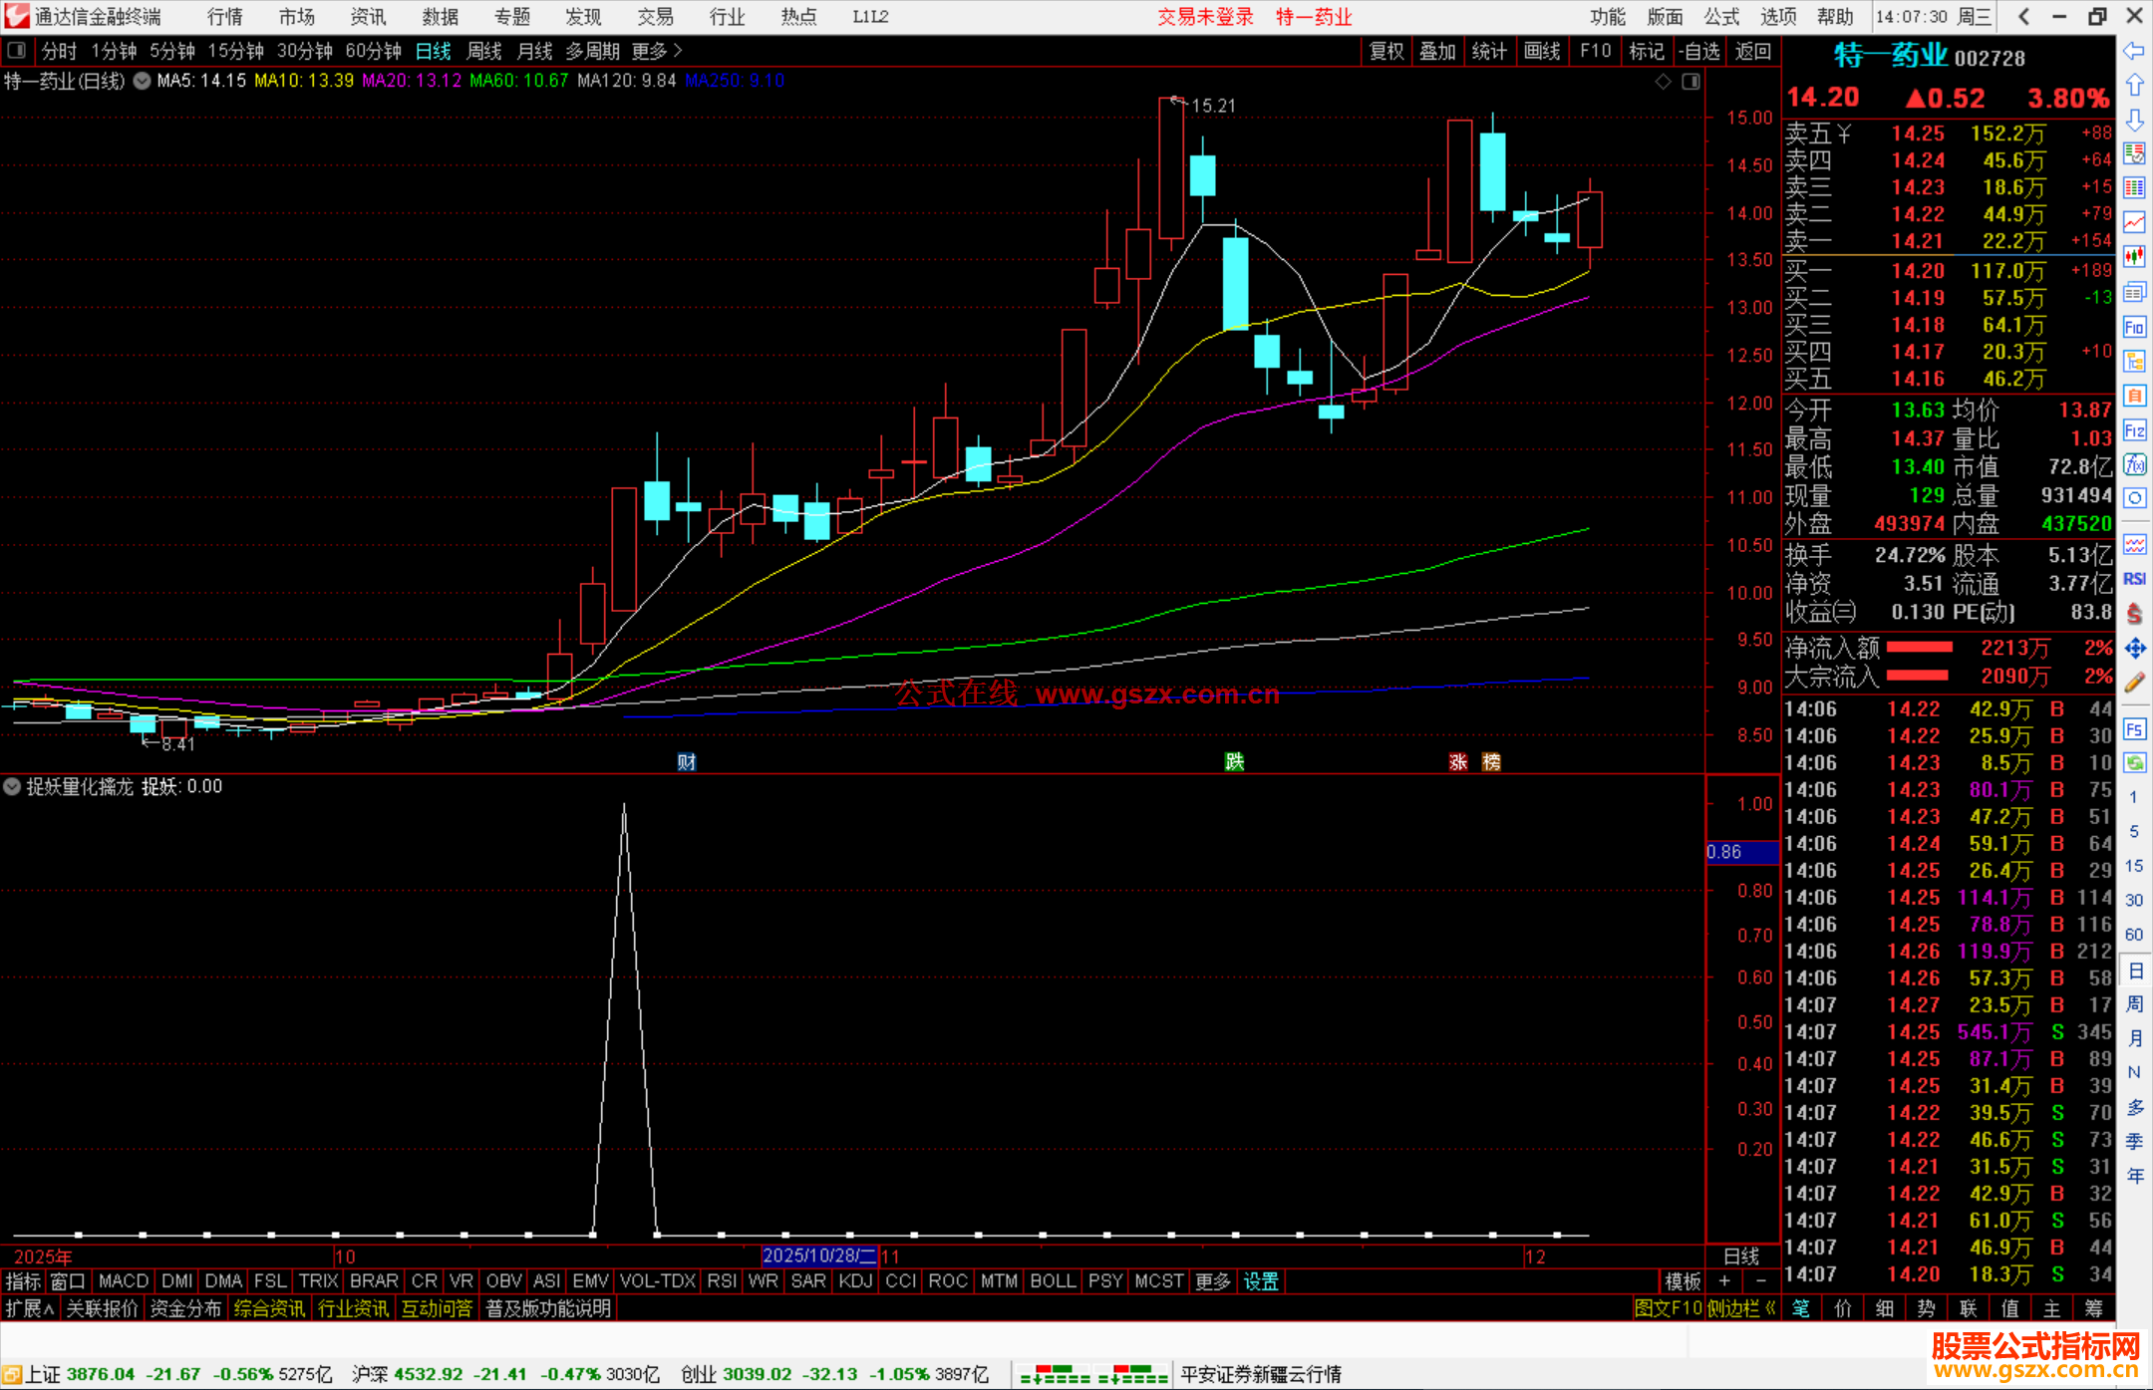2153x1390 pixels.
Task: Click the red 净流入额 progress bar
Action: [x=1919, y=648]
